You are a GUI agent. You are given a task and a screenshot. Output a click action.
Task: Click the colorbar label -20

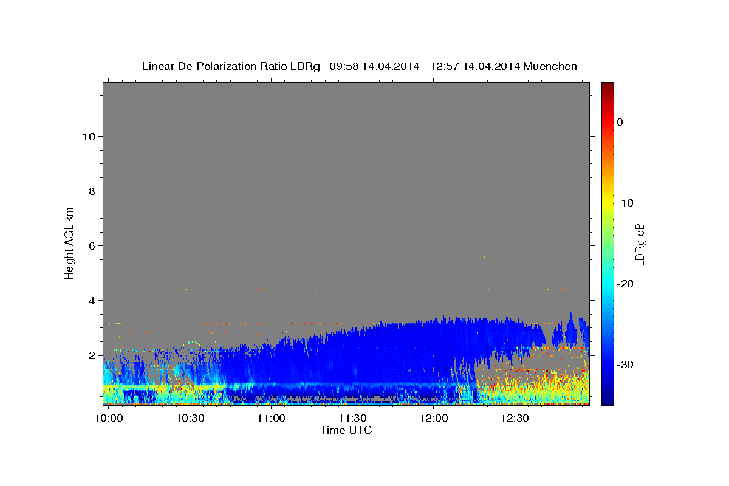pos(625,284)
